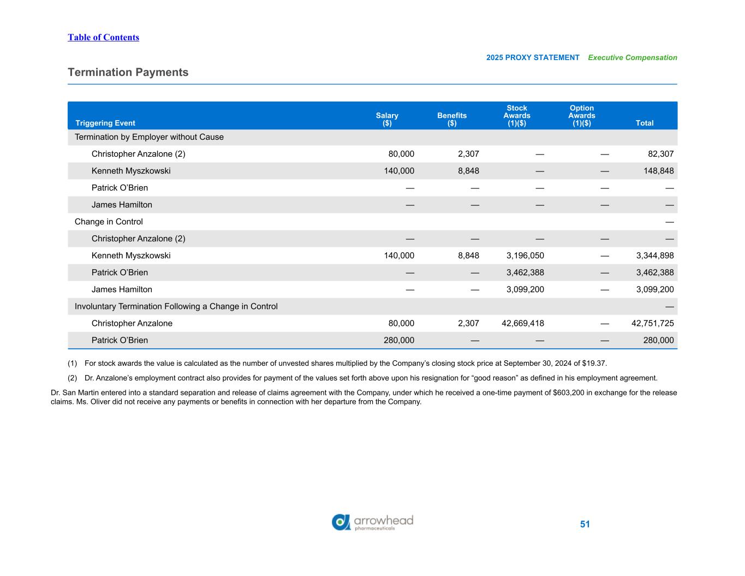Click footnote (1) about stock award valuation
The height and width of the screenshot is (576, 745).
click(345, 363)
